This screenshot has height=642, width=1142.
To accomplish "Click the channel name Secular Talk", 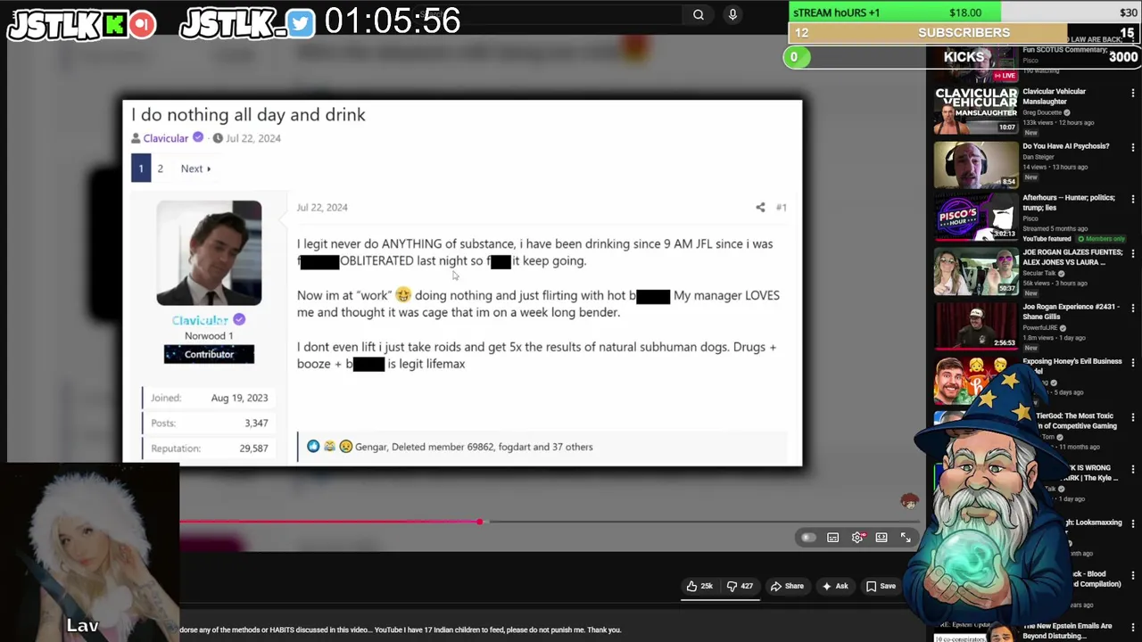I will [x=1040, y=273].
